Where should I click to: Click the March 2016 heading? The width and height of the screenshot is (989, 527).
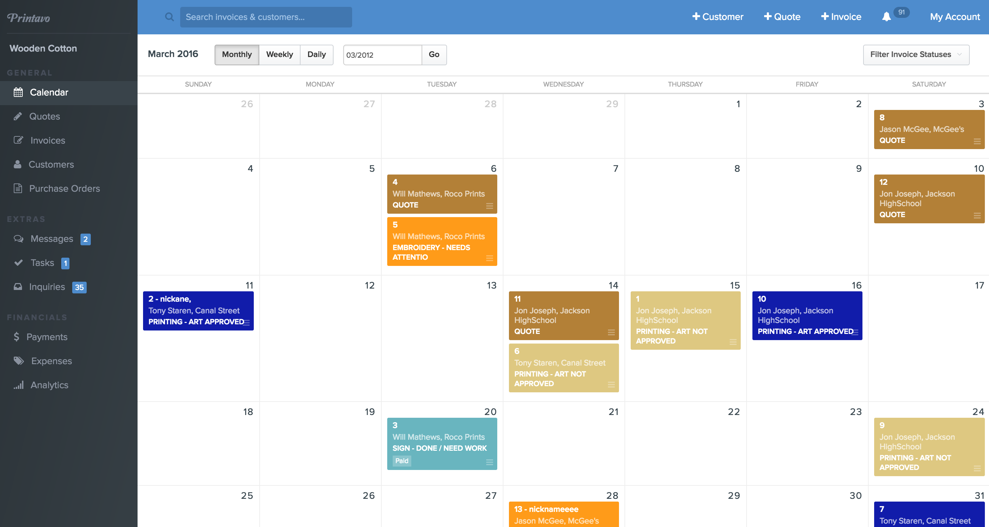coord(173,54)
